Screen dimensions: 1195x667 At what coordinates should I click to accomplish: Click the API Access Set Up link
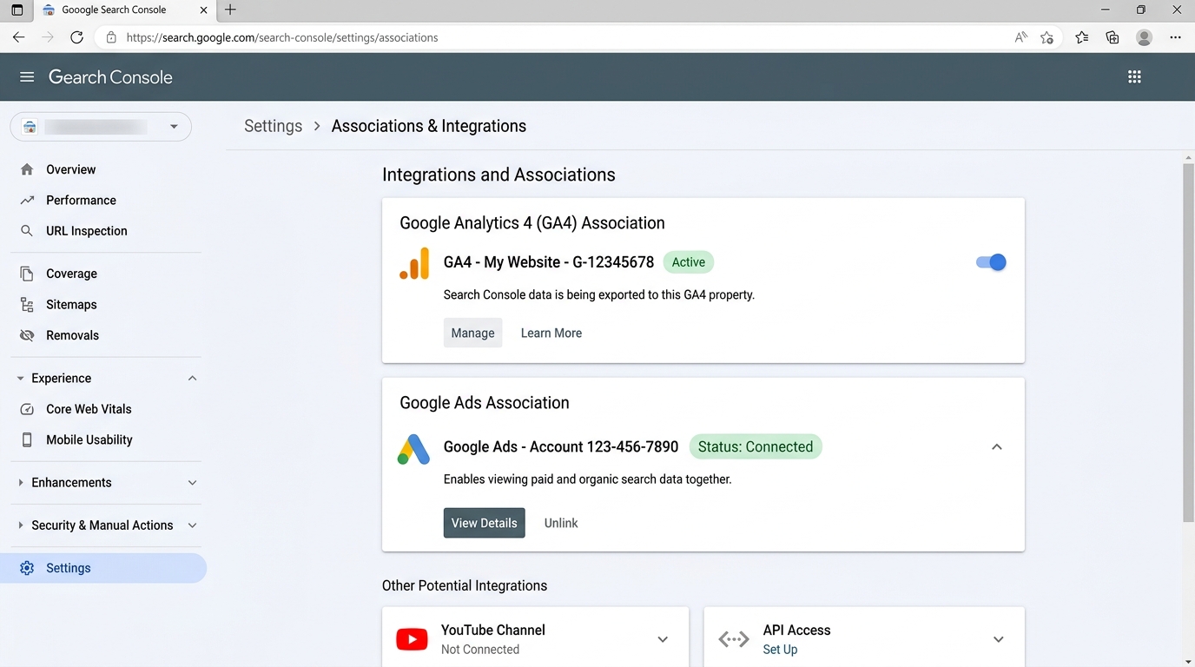point(780,650)
